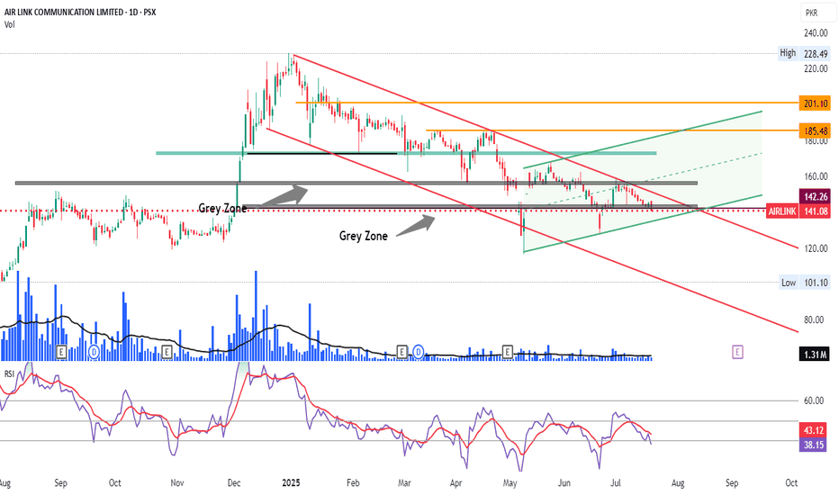Click the 142.26 price label
Viewport: 839px width, 495px height.
pyautogui.click(x=815, y=196)
